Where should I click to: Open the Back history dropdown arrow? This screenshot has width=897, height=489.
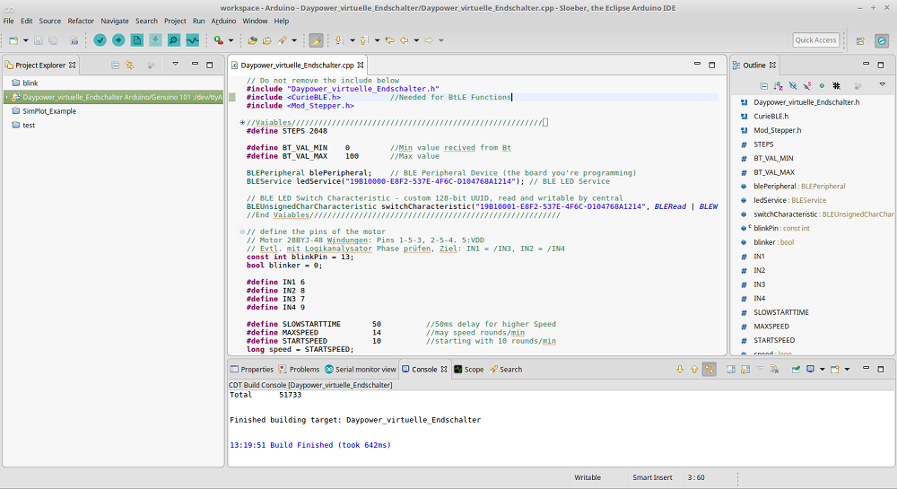[416, 40]
